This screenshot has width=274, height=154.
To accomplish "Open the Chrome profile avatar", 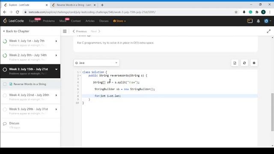I will pyautogui.click(x=263, y=12).
